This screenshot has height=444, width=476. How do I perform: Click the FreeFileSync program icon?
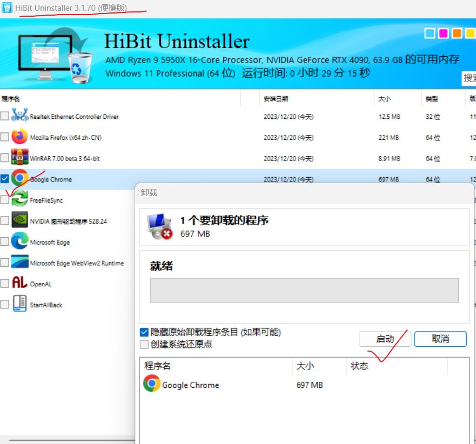[20, 199]
